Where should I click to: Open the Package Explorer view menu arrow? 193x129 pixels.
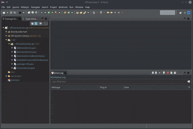[46, 23]
